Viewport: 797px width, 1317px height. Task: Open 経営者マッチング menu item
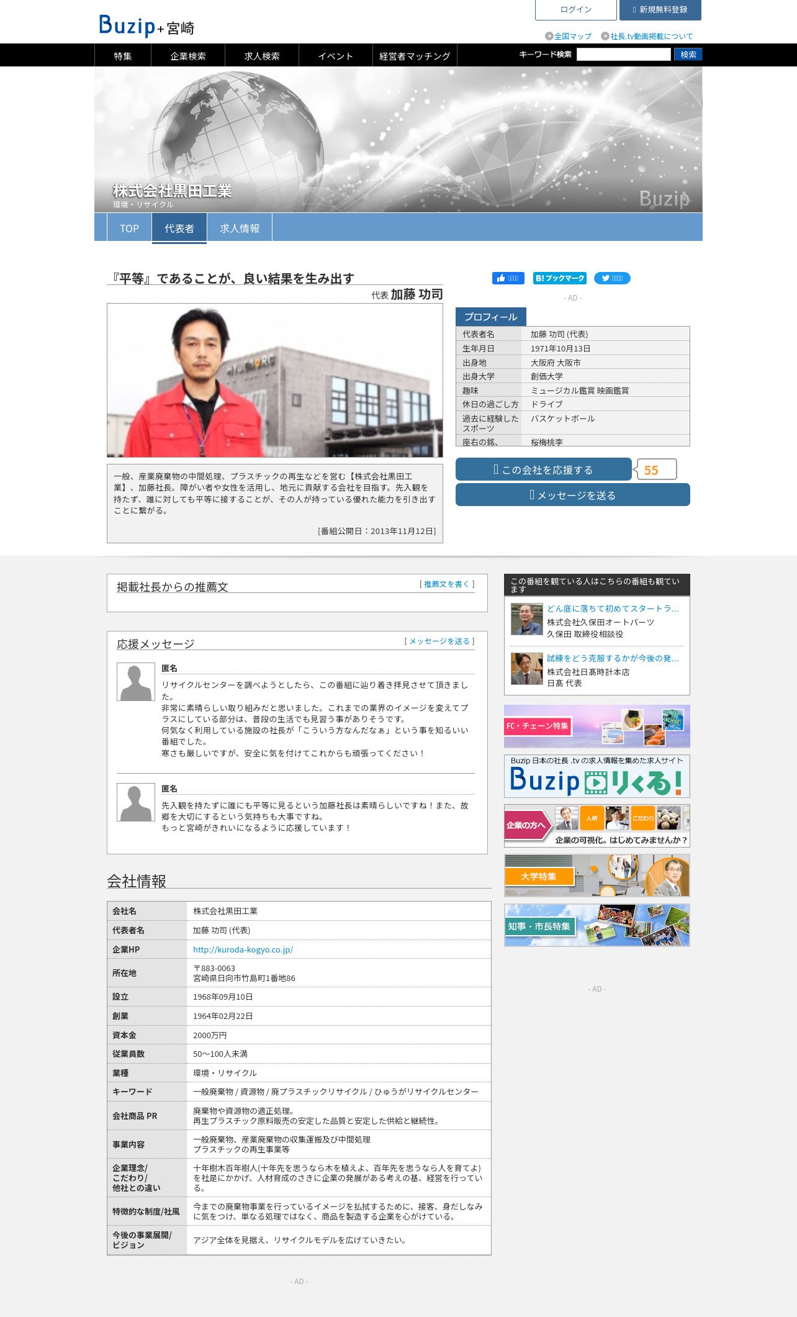pyautogui.click(x=415, y=56)
